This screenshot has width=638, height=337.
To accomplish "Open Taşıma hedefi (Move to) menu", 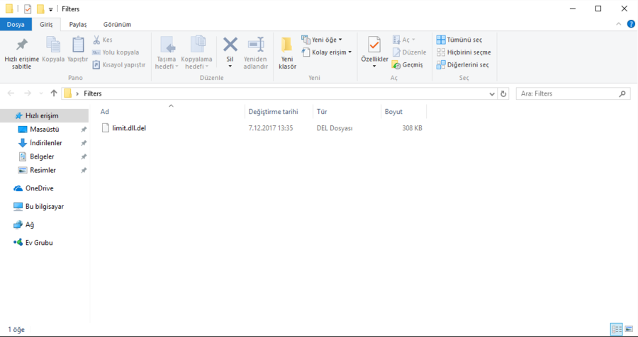I will 167,53.
